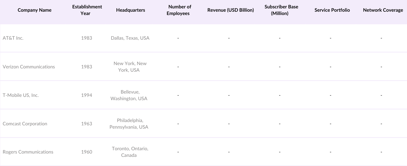Click the Toronto, Ontario, Canada headquarters cell
407x166 pixels.
[x=130, y=152]
